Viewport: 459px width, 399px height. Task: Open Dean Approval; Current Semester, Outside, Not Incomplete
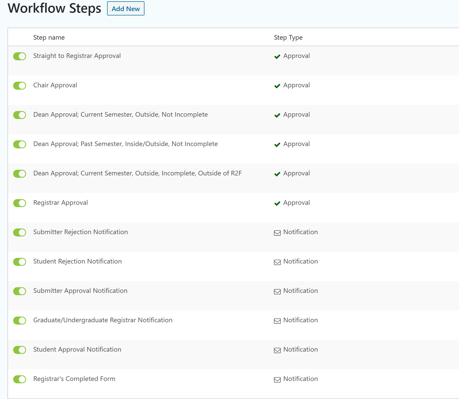[120, 115]
